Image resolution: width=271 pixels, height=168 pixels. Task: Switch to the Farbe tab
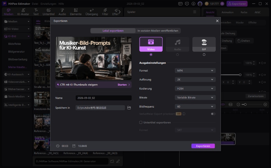coord(244,12)
